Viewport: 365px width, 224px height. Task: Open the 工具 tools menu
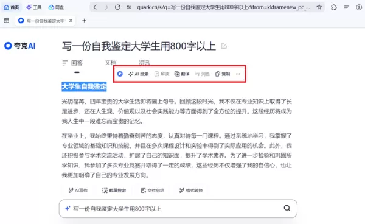[x=34, y=7]
